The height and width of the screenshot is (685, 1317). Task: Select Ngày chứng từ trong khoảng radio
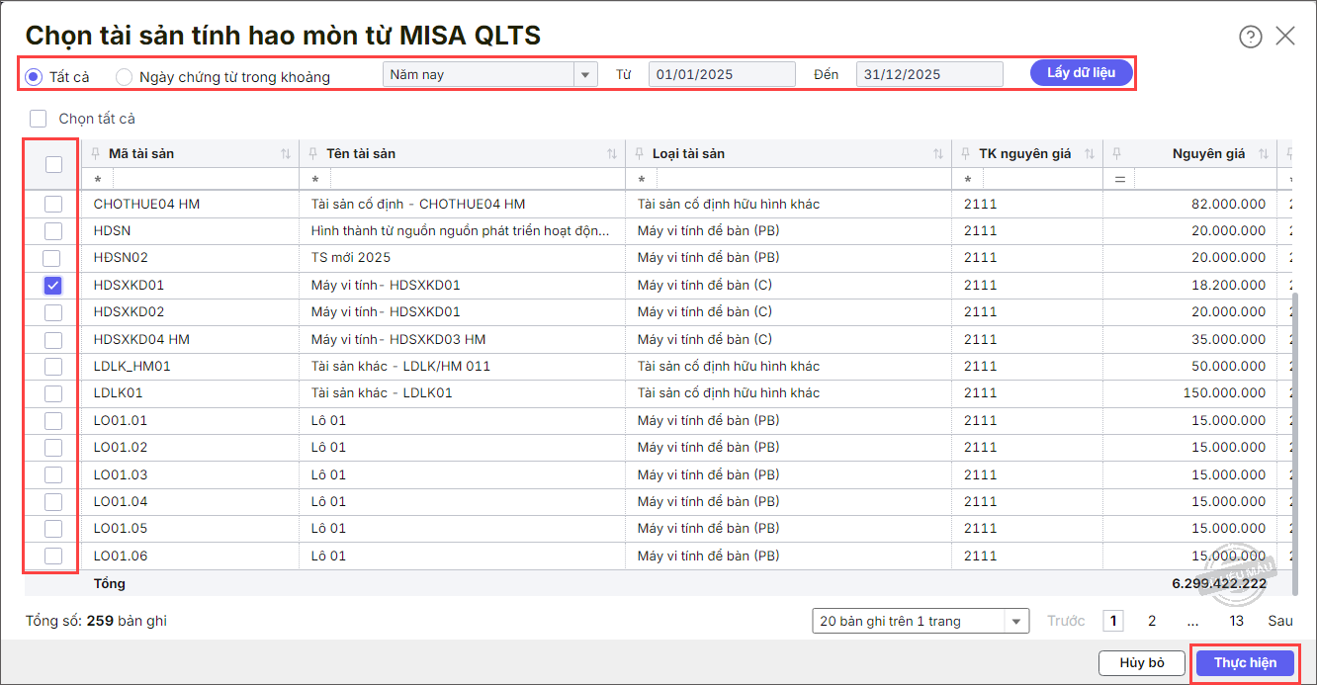[x=124, y=76]
